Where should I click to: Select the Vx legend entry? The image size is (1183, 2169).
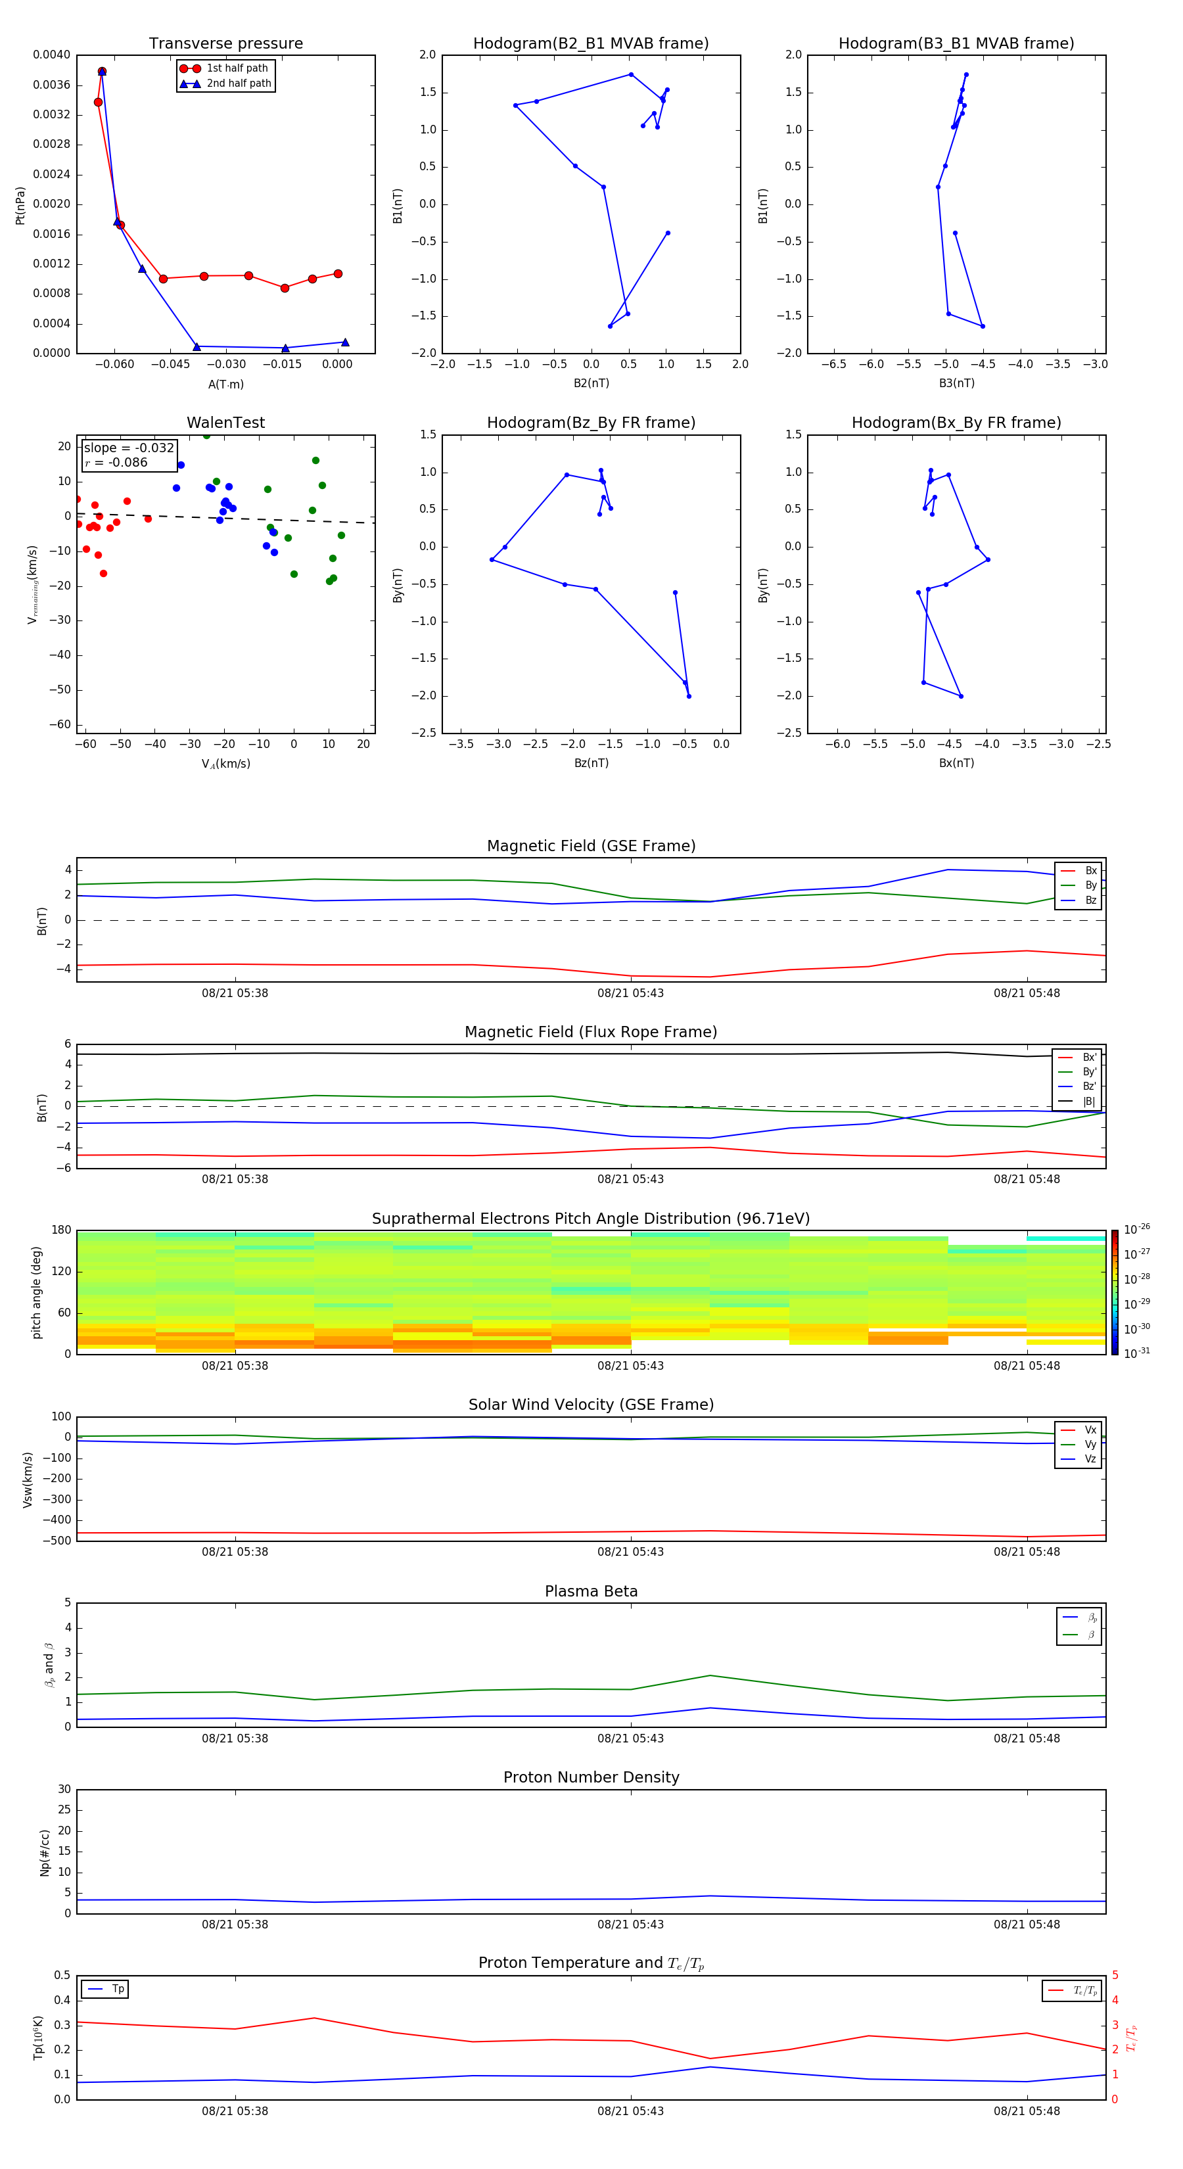click(x=1079, y=1430)
